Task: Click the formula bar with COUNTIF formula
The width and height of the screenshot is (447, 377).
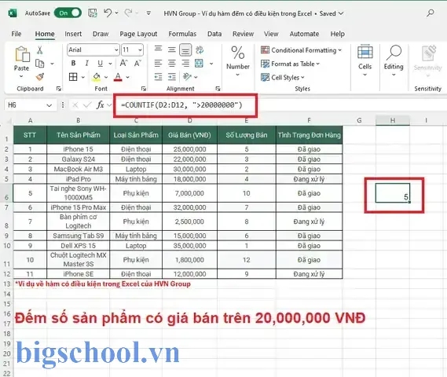Action: click(x=280, y=105)
